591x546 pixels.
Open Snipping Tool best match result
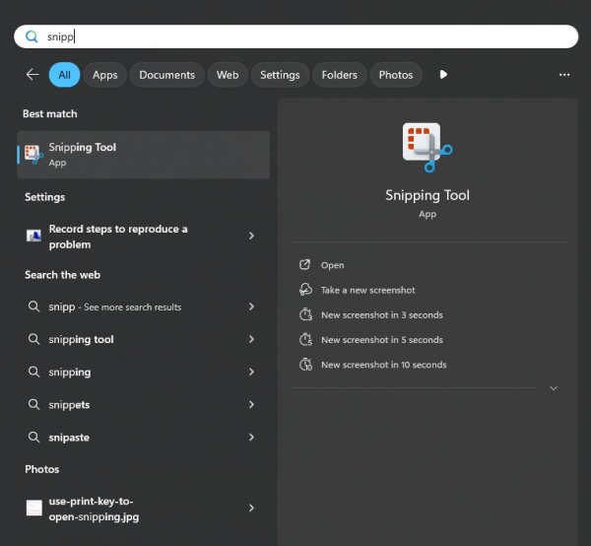point(143,155)
